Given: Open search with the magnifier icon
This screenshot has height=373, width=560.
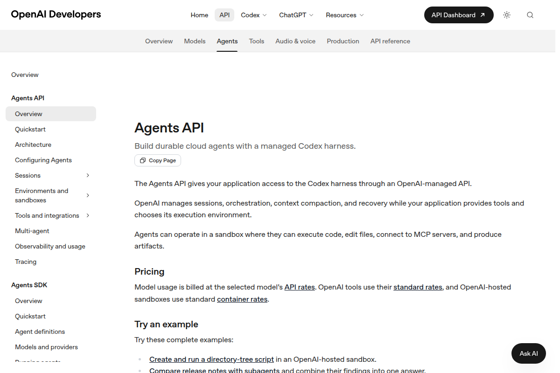Looking at the screenshot, I should 530,15.
